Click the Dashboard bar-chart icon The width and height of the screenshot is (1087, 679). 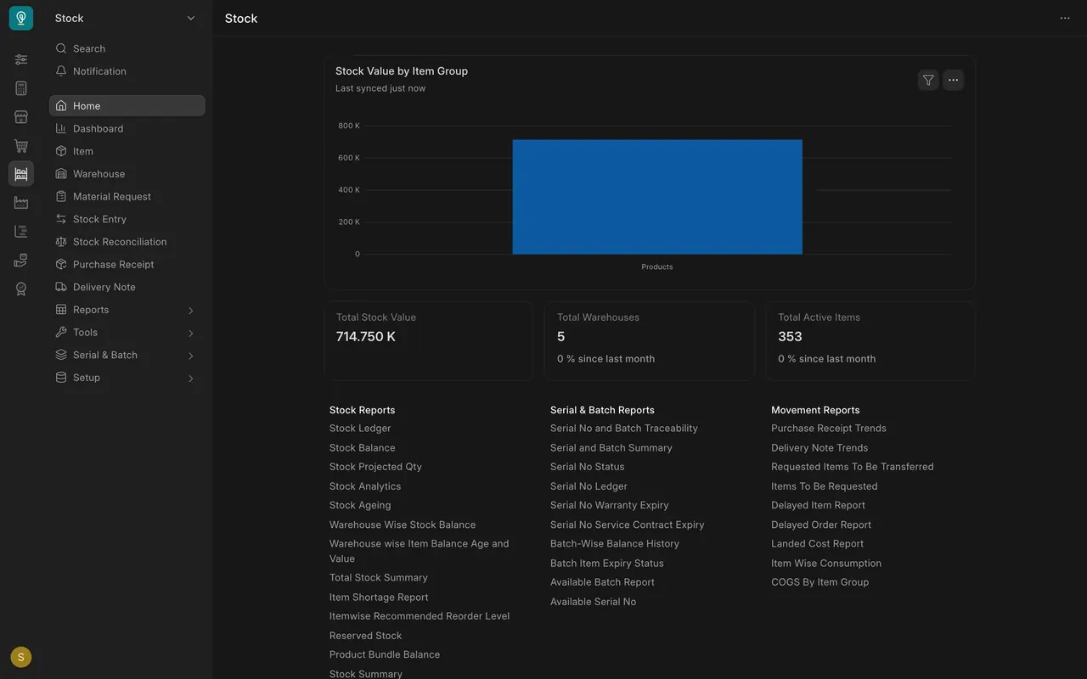tap(61, 128)
